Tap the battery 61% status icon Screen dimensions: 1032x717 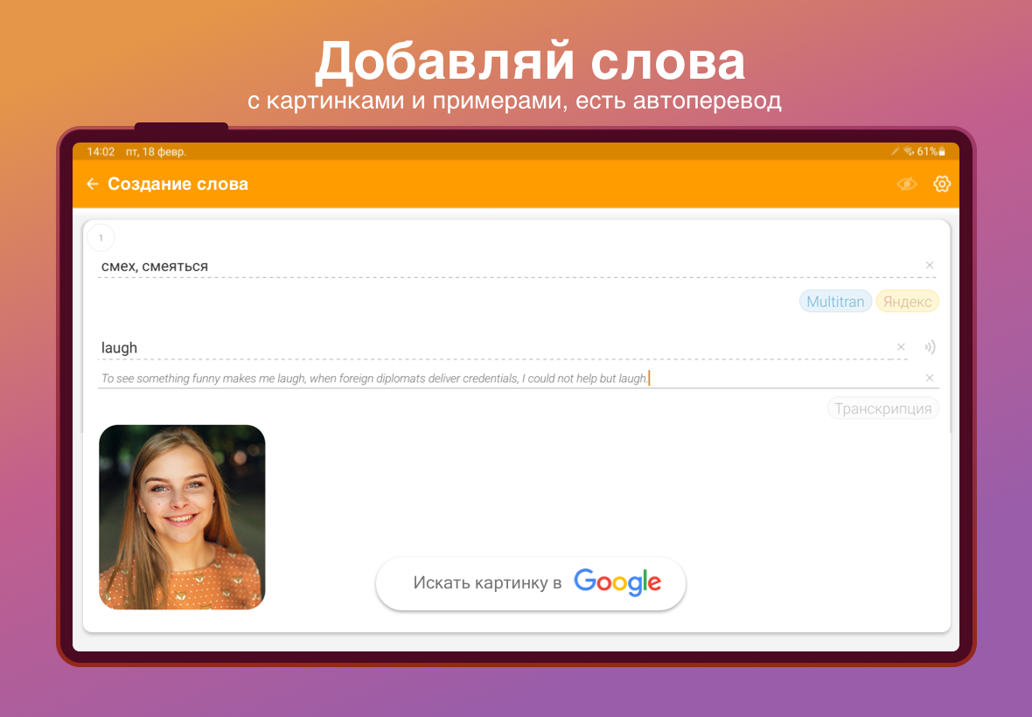click(x=931, y=152)
